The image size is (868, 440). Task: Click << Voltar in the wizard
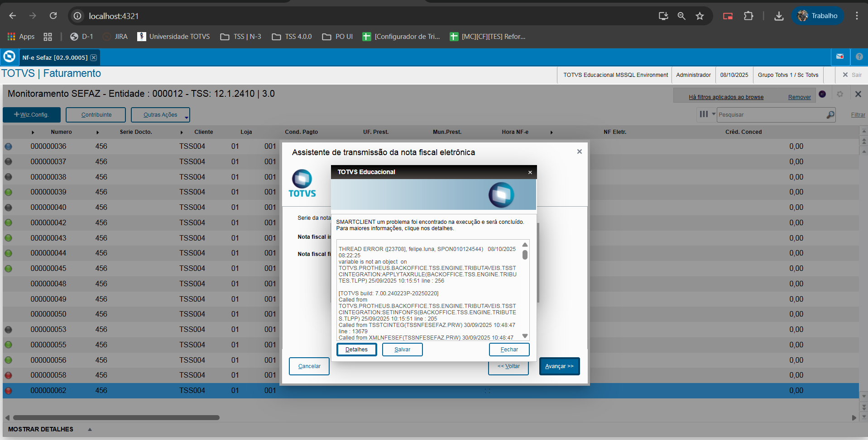pyautogui.click(x=508, y=366)
